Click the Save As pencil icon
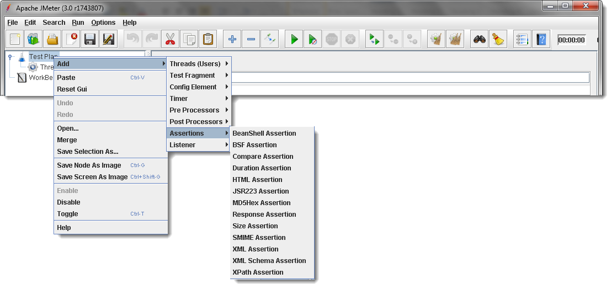This screenshot has width=611, height=284. point(109,39)
